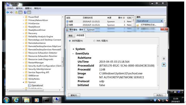Click the open saved log folder icon
The width and height of the screenshot is (186, 105).
click(138, 25)
